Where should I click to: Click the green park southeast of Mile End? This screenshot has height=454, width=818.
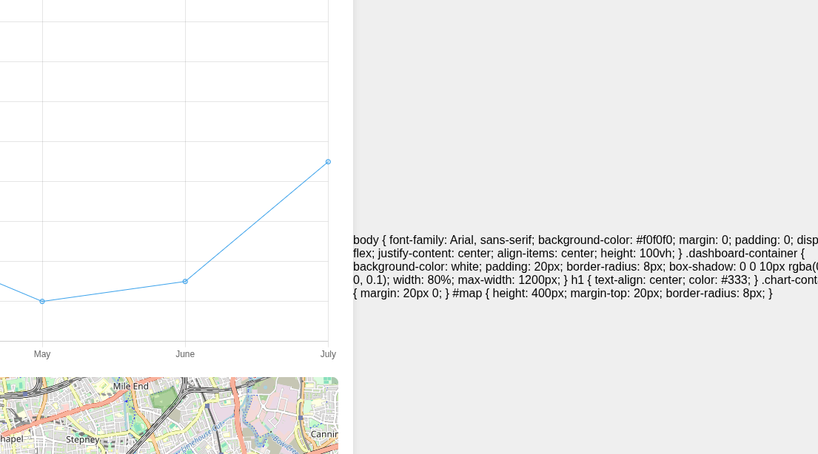[x=164, y=400]
